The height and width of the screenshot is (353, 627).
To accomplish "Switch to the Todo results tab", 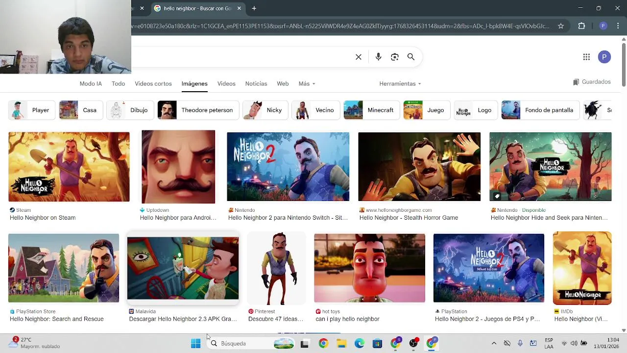I will [118, 83].
